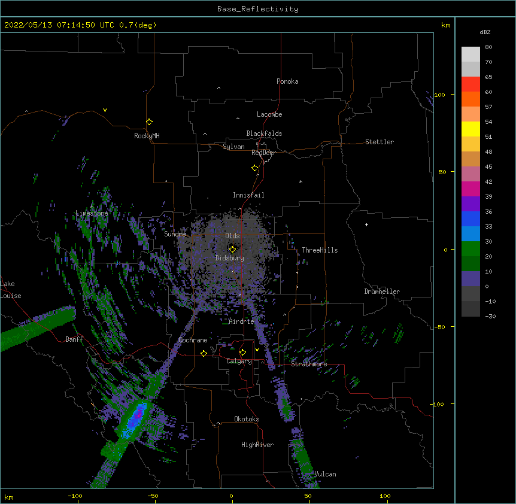This screenshot has height=504, width=516.
Task: Select the radar site diamond between Olds and Didsbury
Action: point(232,249)
